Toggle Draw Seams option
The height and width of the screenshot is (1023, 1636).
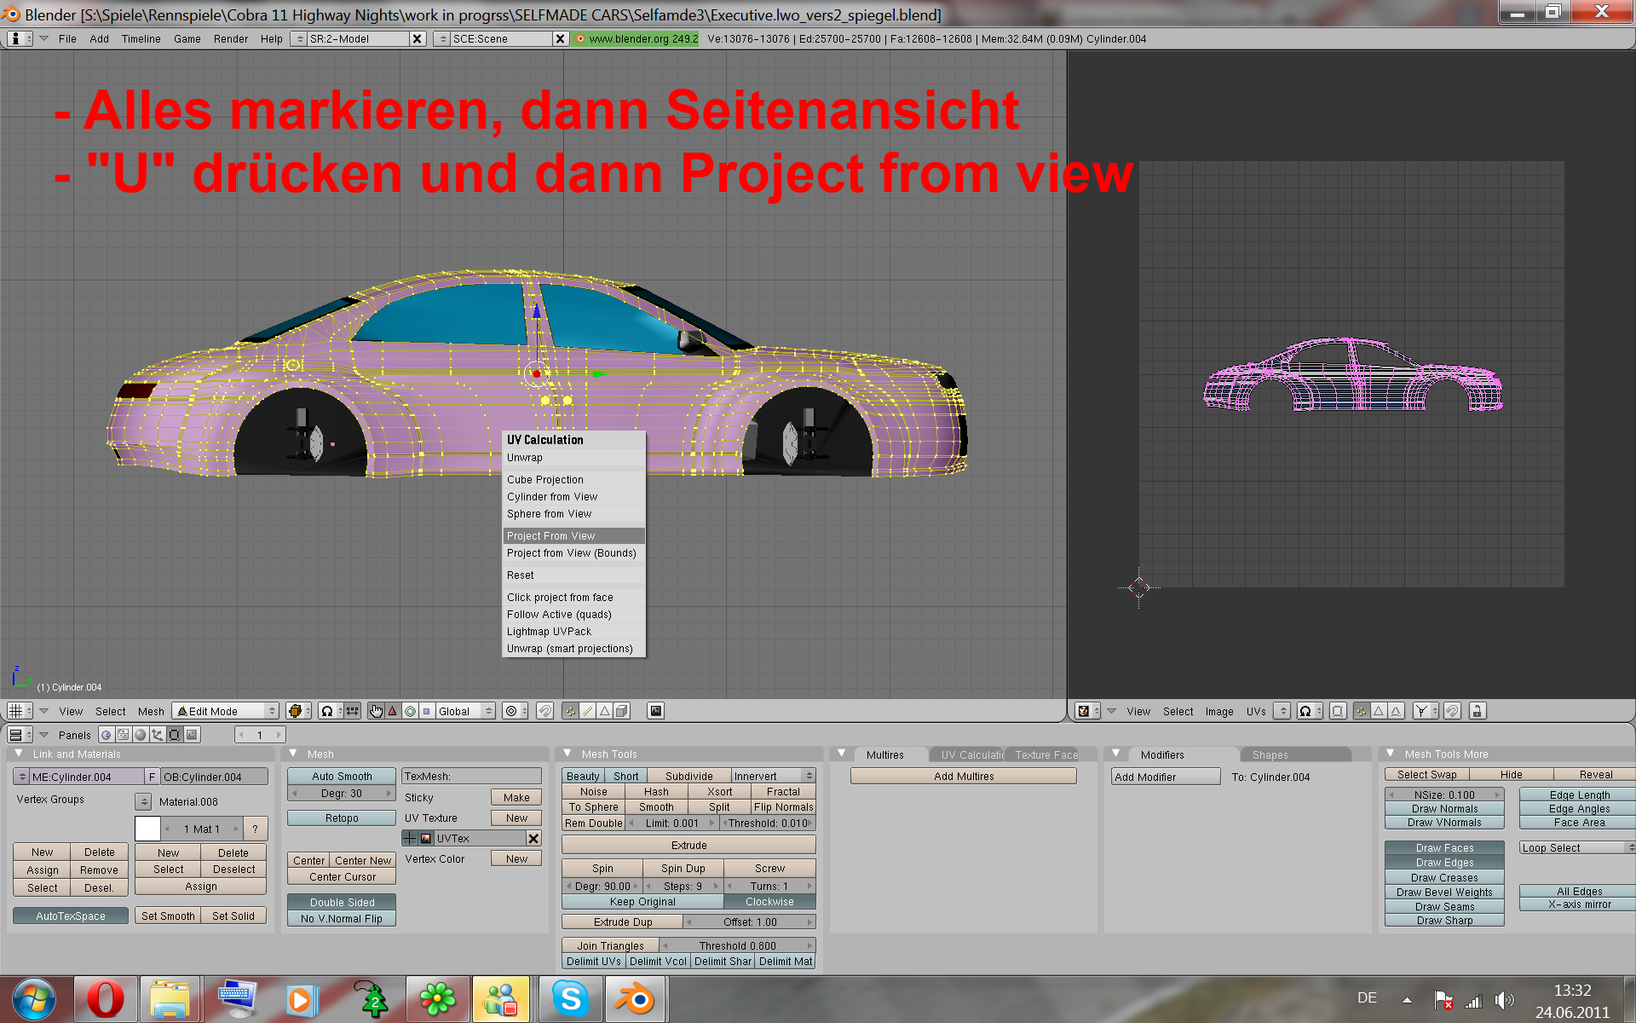click(1443, 906)
